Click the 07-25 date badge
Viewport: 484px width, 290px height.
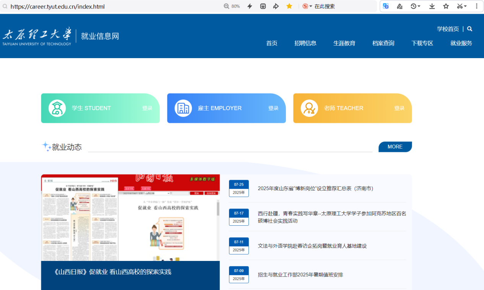[x=239, y=189]
